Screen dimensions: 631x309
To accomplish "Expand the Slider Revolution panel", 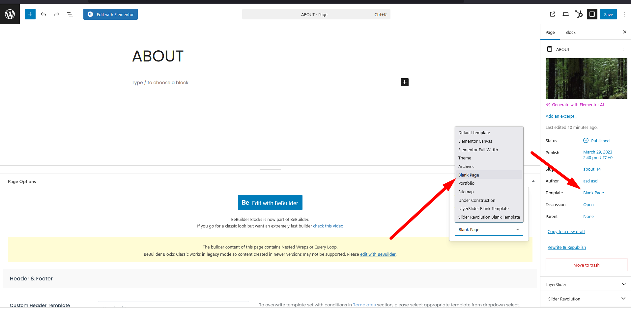I will 623,299.
